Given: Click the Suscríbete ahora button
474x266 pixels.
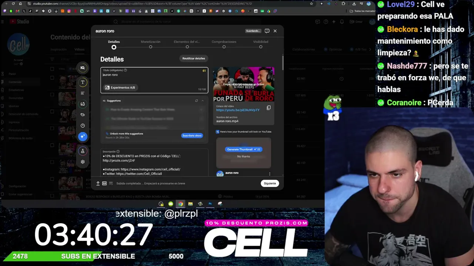Looking at the screenshot, I should point(192,136).
